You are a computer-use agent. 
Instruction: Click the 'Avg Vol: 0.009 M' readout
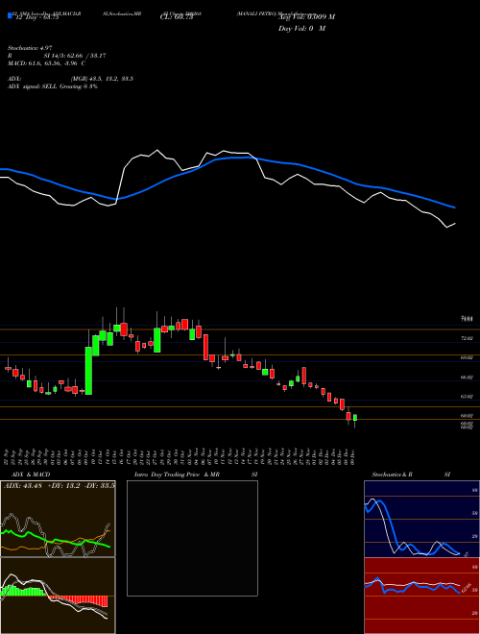click(x=306, y=17)
